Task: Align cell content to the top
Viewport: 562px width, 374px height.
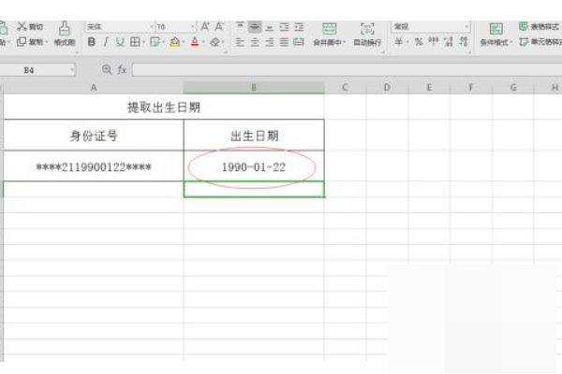Action: coord(240,26)
